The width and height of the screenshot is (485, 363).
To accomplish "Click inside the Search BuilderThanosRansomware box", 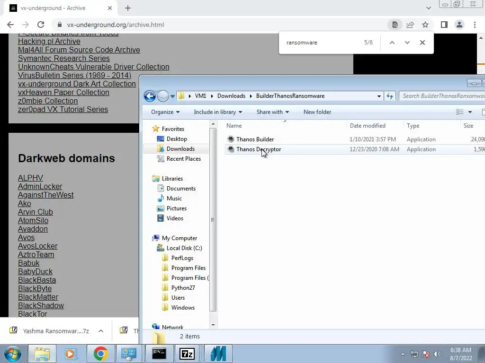I will pos(443,96).
